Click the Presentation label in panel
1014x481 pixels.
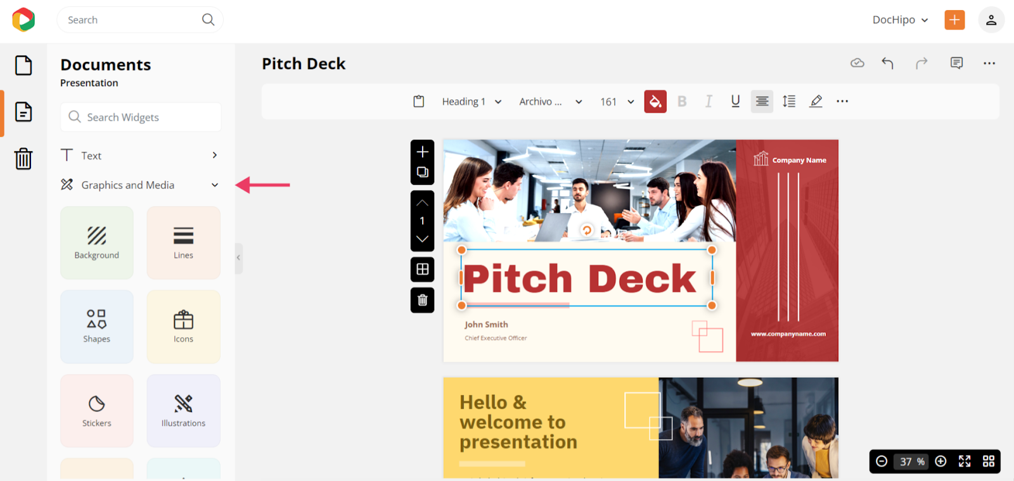pos(89,83)
